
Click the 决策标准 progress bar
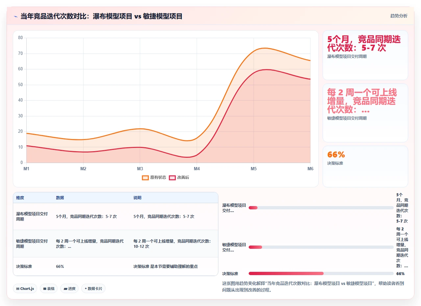pyautogui.click(x=321, y=273)
